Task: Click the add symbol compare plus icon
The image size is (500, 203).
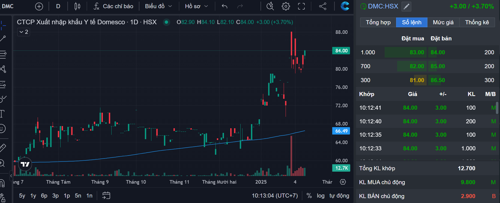Action: pos(39,6)
